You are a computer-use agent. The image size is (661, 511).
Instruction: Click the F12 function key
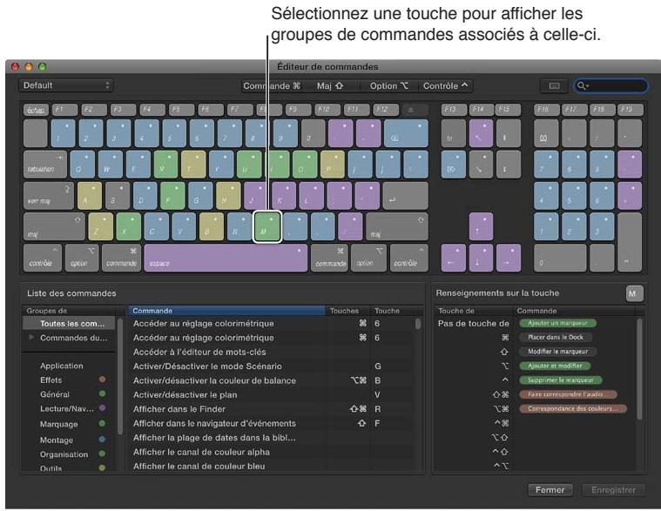point(386,110)
